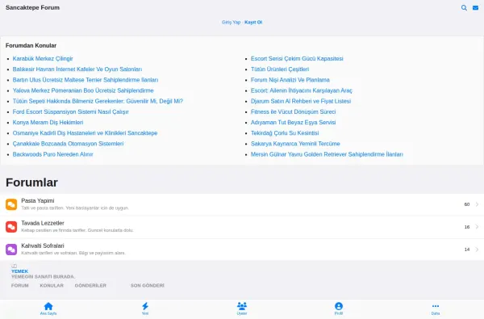Open Mersin Gülnar Golden Retriever topic
484x319 pixels.
pyautogui.click(x=327, y=154)
